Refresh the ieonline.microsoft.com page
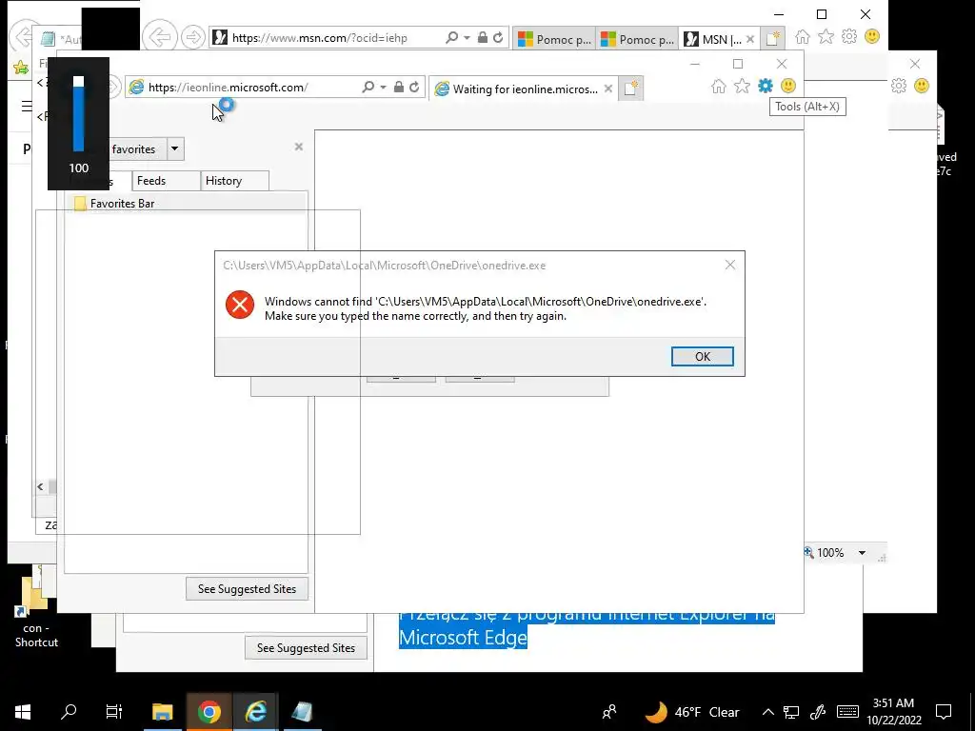Image resolution: width=975 pixels, height=731 pixels. (x=414, y=87)
